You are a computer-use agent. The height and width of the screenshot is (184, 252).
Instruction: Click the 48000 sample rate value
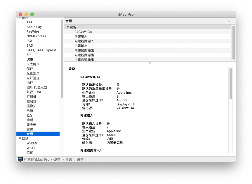[121, 100]
